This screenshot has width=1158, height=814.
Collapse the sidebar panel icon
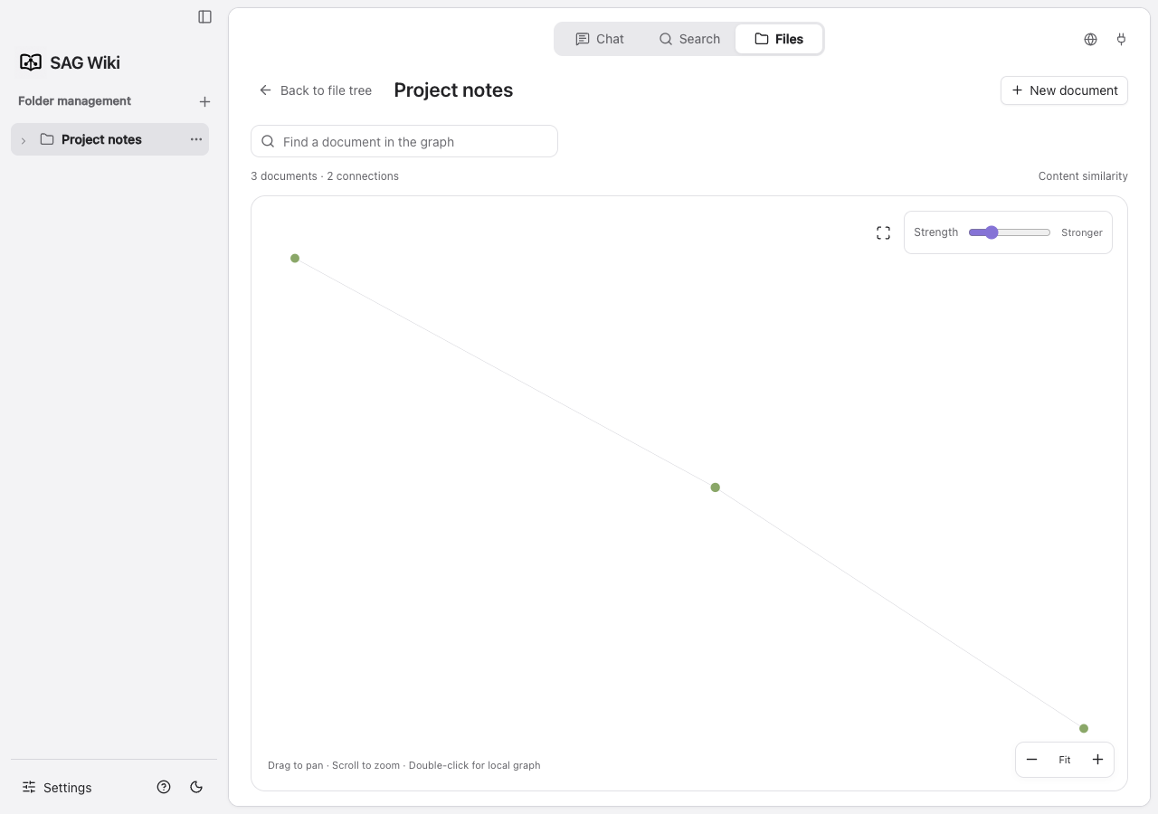(x=204, y=16)
